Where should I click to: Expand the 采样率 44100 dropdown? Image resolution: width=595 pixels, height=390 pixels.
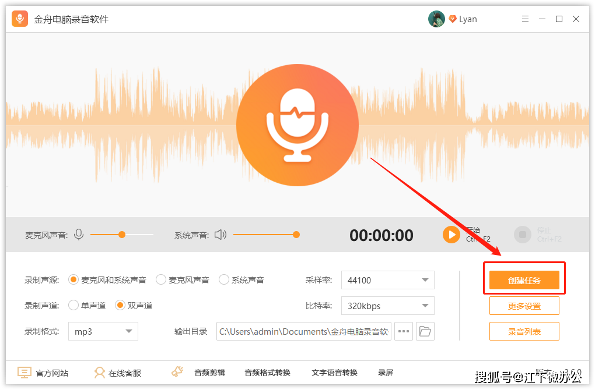[x=388, y=280]
